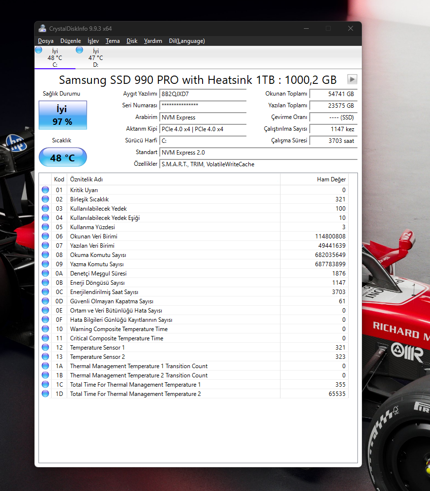Select the Critical Composite Temperature Time row text
430x491 pixels.
click(x=117, y=338)
